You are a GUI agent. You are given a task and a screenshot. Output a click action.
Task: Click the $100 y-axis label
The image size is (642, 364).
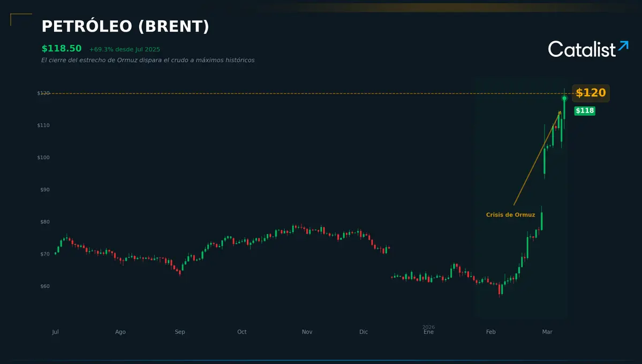[x=43, y=157]
